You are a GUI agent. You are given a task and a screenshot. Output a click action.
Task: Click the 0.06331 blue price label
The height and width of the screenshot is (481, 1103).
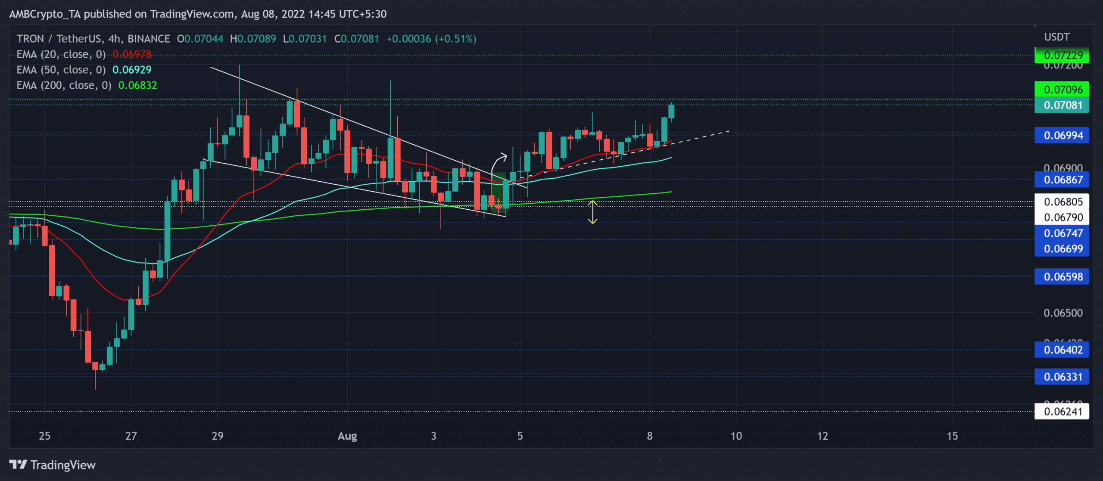tap(1062, 377)
